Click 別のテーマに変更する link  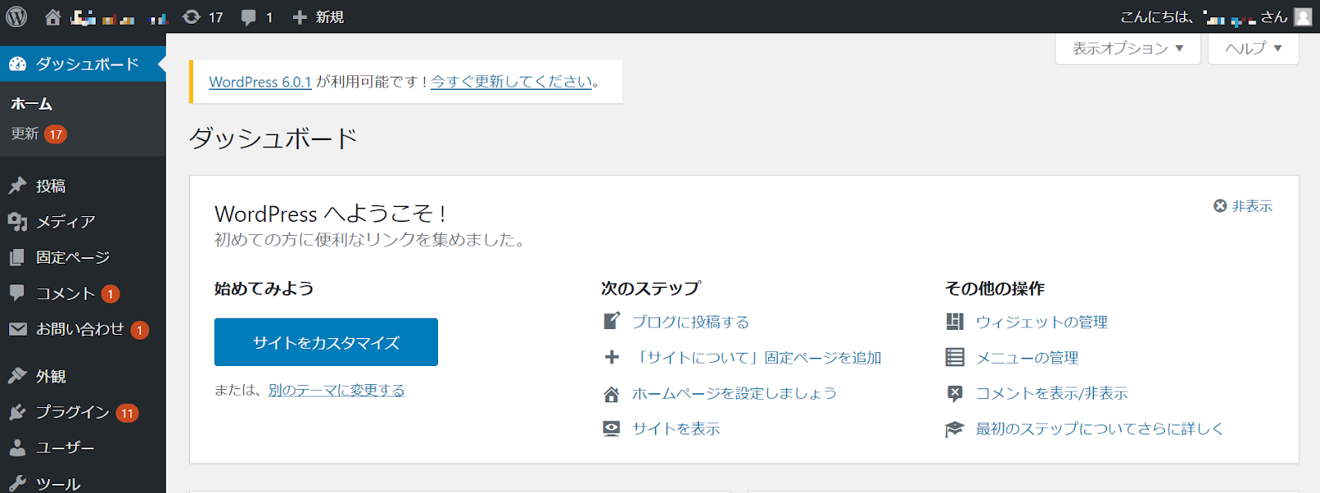click(x=336, y=390)
